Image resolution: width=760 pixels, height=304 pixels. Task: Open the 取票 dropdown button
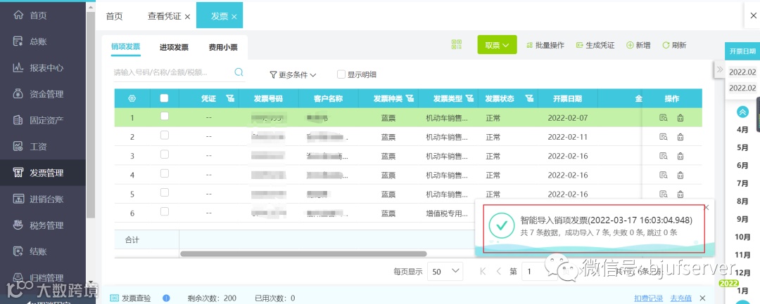pyautogui.click(x=497, y=45)
